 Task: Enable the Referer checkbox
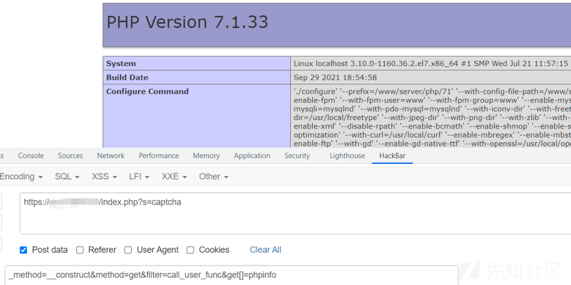80,250
